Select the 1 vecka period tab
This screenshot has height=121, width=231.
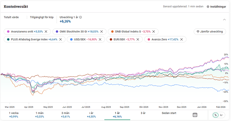[14, 115]
